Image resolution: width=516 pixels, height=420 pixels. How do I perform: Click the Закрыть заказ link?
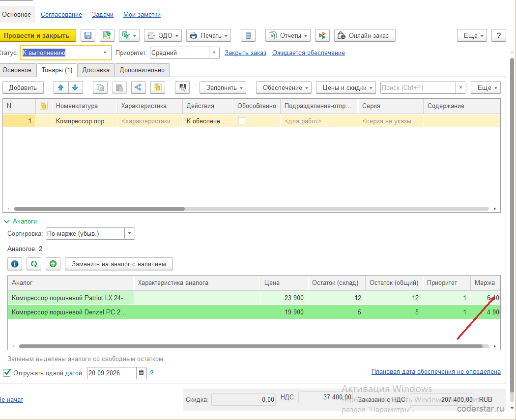click(x=246, y=53)
